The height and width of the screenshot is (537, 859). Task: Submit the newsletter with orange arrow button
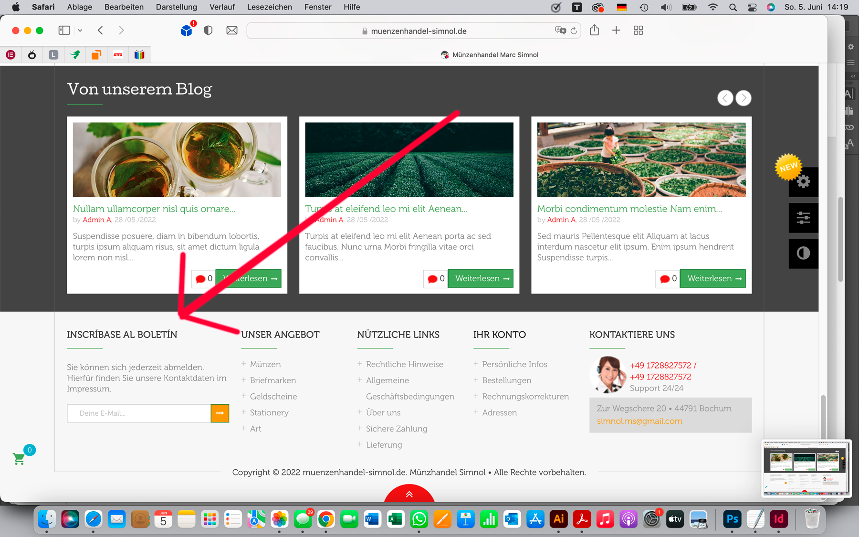[220, 413]
